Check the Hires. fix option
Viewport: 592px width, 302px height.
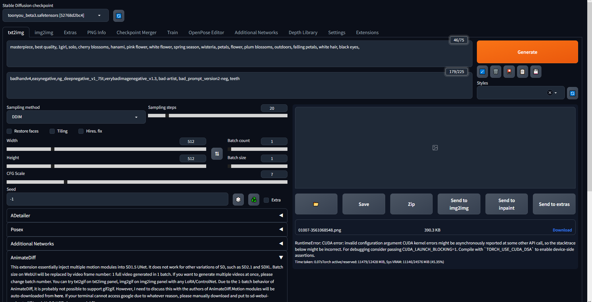click(x=81, y=131)
